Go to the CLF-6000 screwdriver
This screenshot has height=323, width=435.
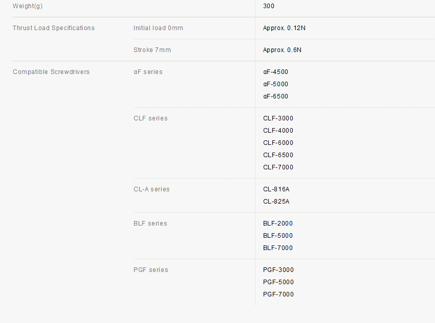point(278,143)
